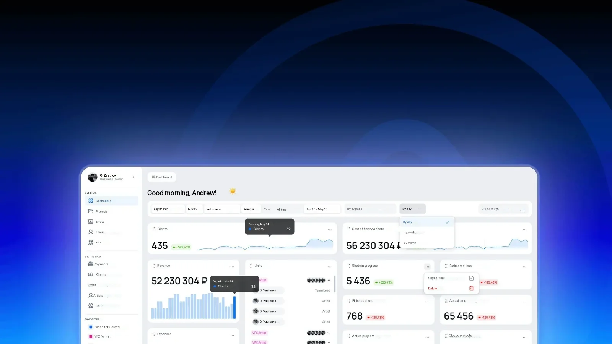Click the Dashboard breadcrumb at the top
Image resolution: width=612 pixels, height=344 pixels.
pos(162,177)
